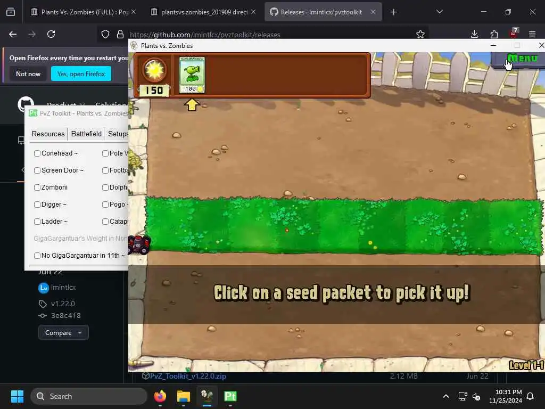Close the Plants Vs. Zombies (FULL) tab
545x409 pixels.
134,12
